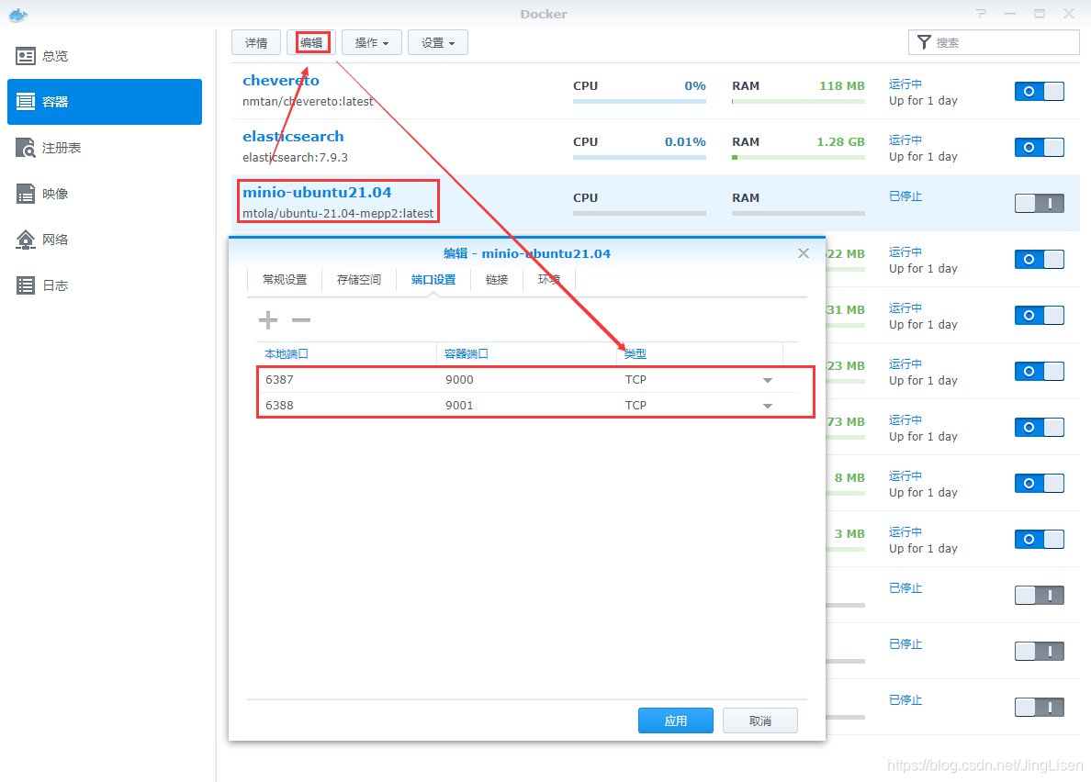Switch to 链接 tab
1091x782 pixels.
coord(497,279)
